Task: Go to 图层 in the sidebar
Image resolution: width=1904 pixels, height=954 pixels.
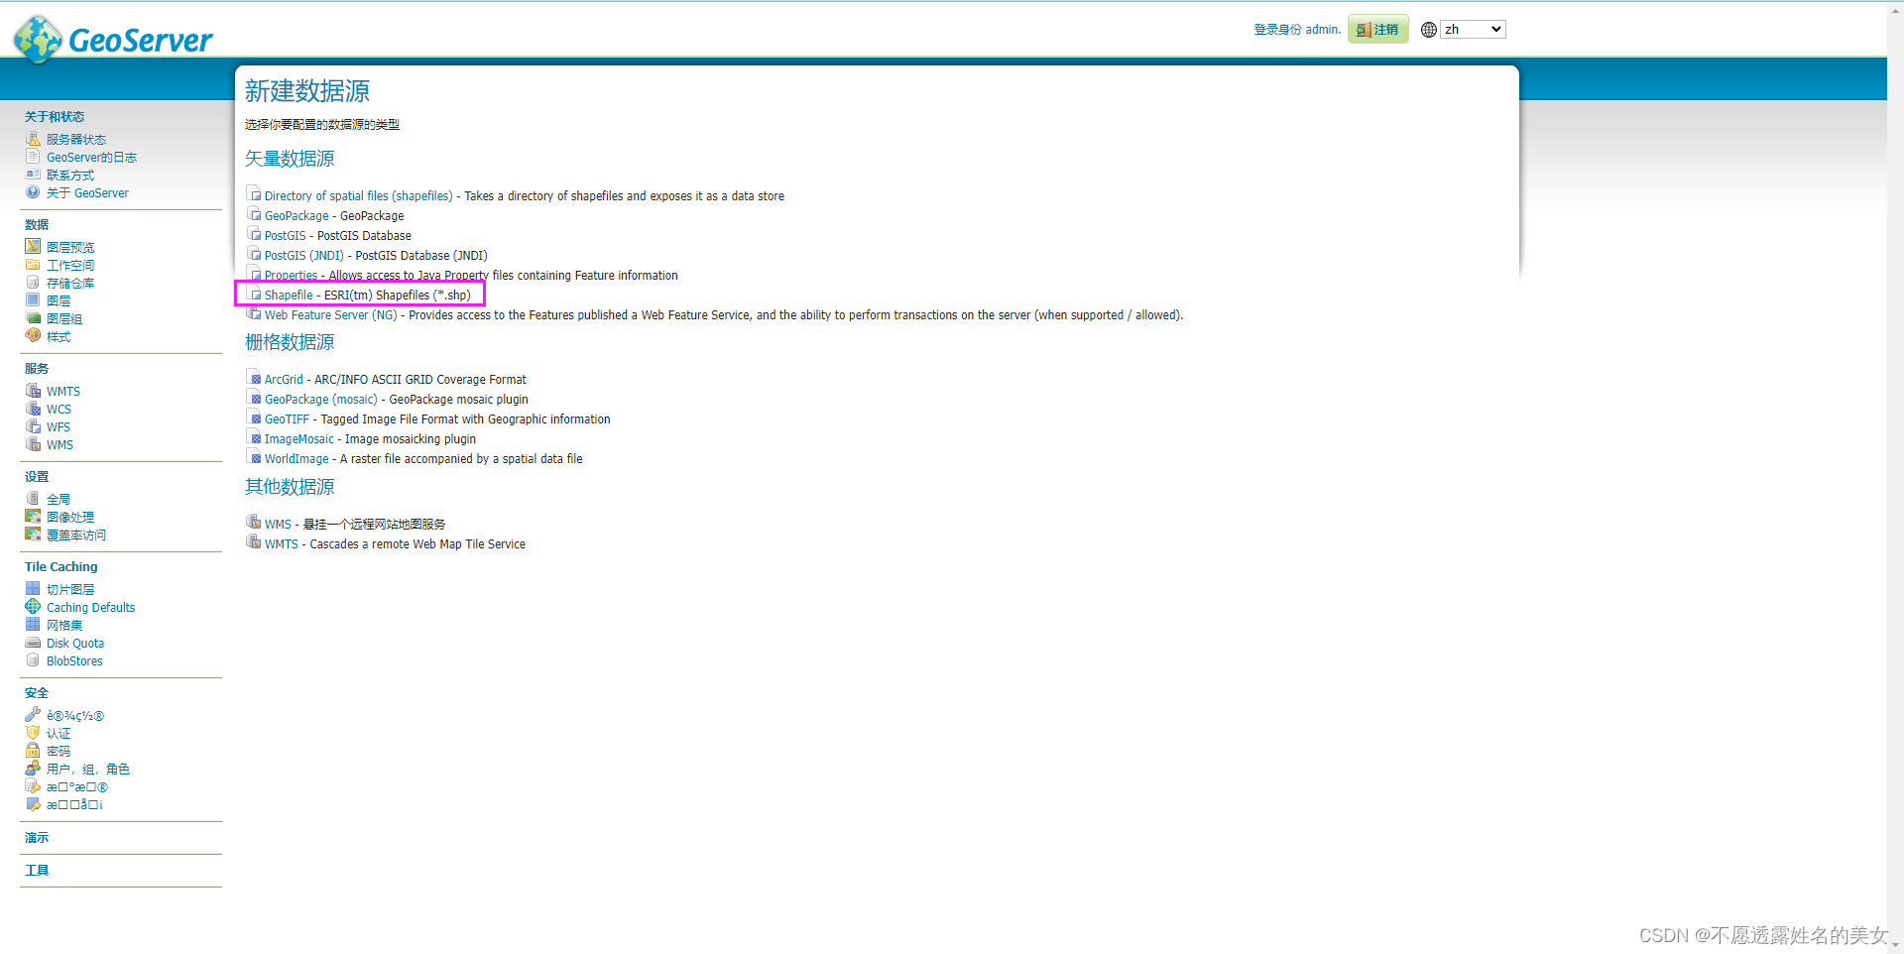Action: (59, 301)
